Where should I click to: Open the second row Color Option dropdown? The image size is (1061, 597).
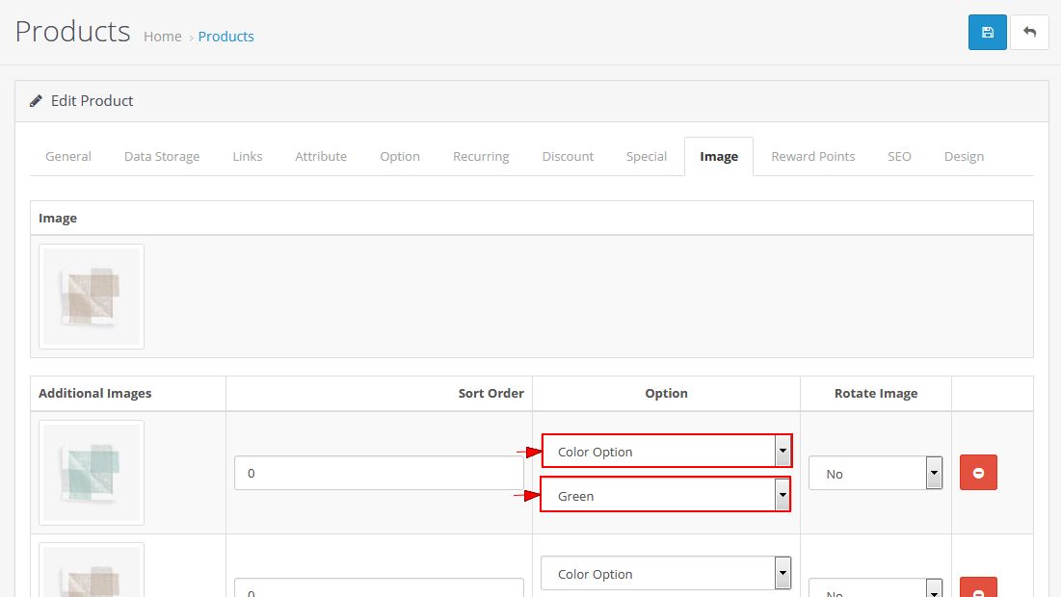667,573
